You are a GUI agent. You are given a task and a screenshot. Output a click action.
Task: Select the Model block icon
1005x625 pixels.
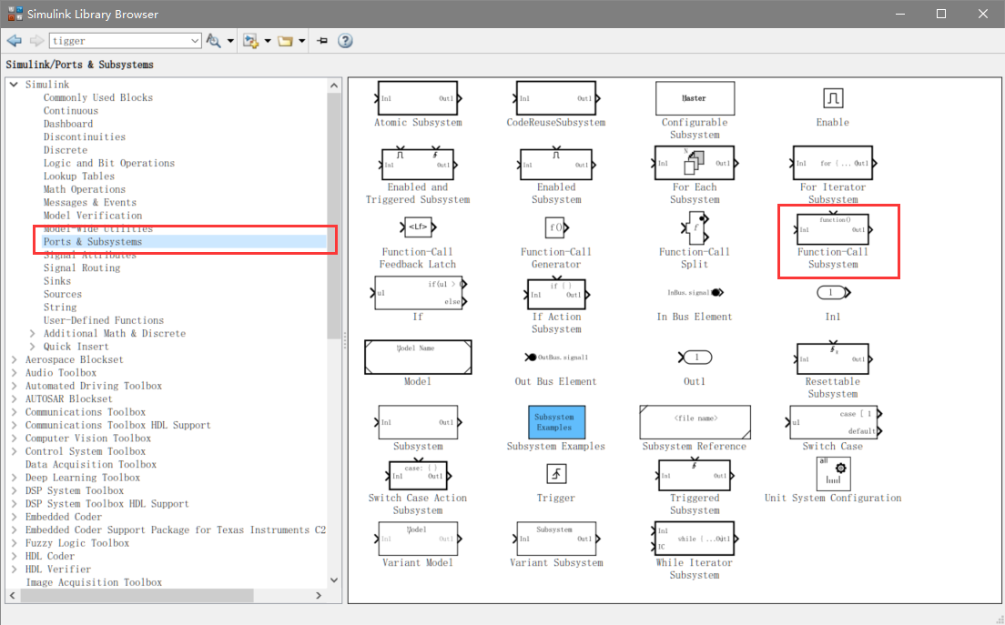click(418, 357)
